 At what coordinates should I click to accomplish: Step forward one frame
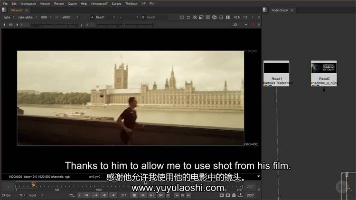coord(152,195)
